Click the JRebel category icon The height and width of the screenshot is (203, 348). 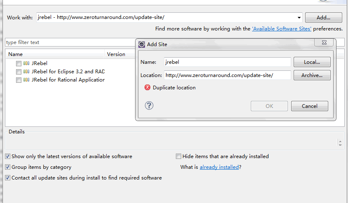[x=26, y=63]
